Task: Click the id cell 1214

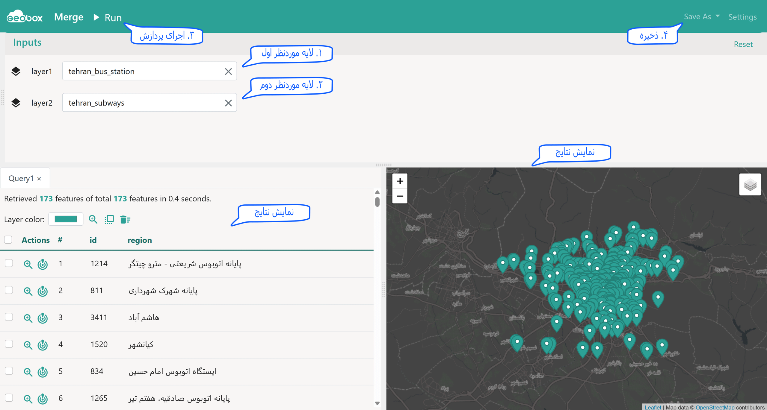Action: pos(99,263)
